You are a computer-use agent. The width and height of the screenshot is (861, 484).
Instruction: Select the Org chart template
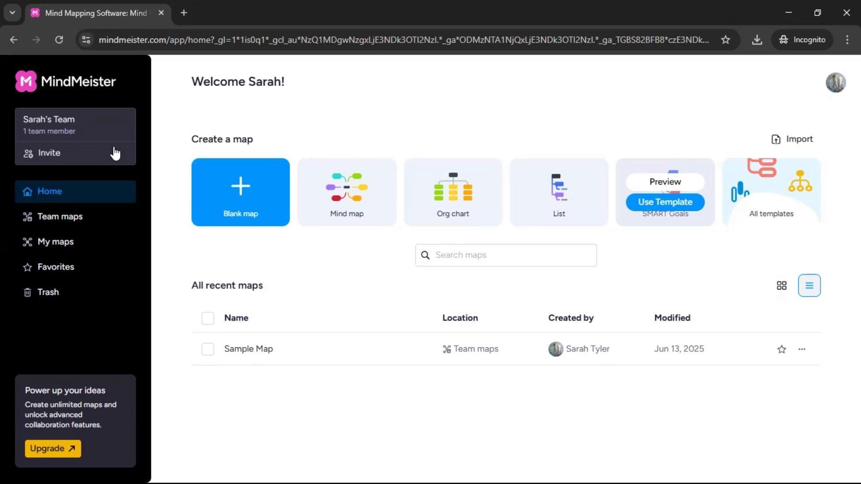pos(453,192)
